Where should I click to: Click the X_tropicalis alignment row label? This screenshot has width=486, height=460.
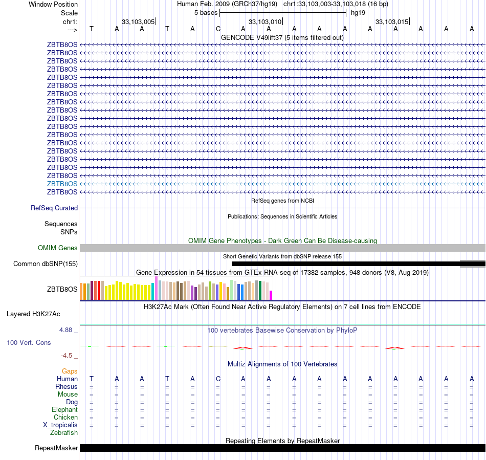tap(60, 425)
